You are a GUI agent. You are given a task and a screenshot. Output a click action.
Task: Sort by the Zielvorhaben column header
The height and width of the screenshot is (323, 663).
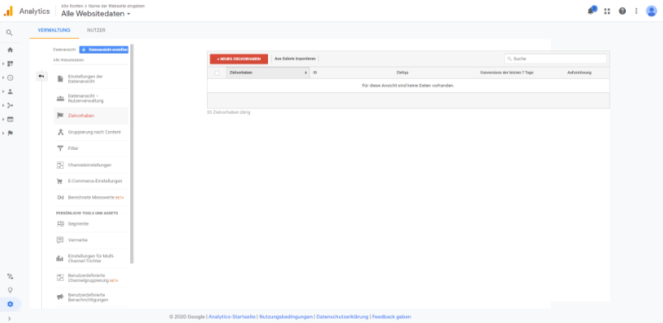tap(268, 73)
